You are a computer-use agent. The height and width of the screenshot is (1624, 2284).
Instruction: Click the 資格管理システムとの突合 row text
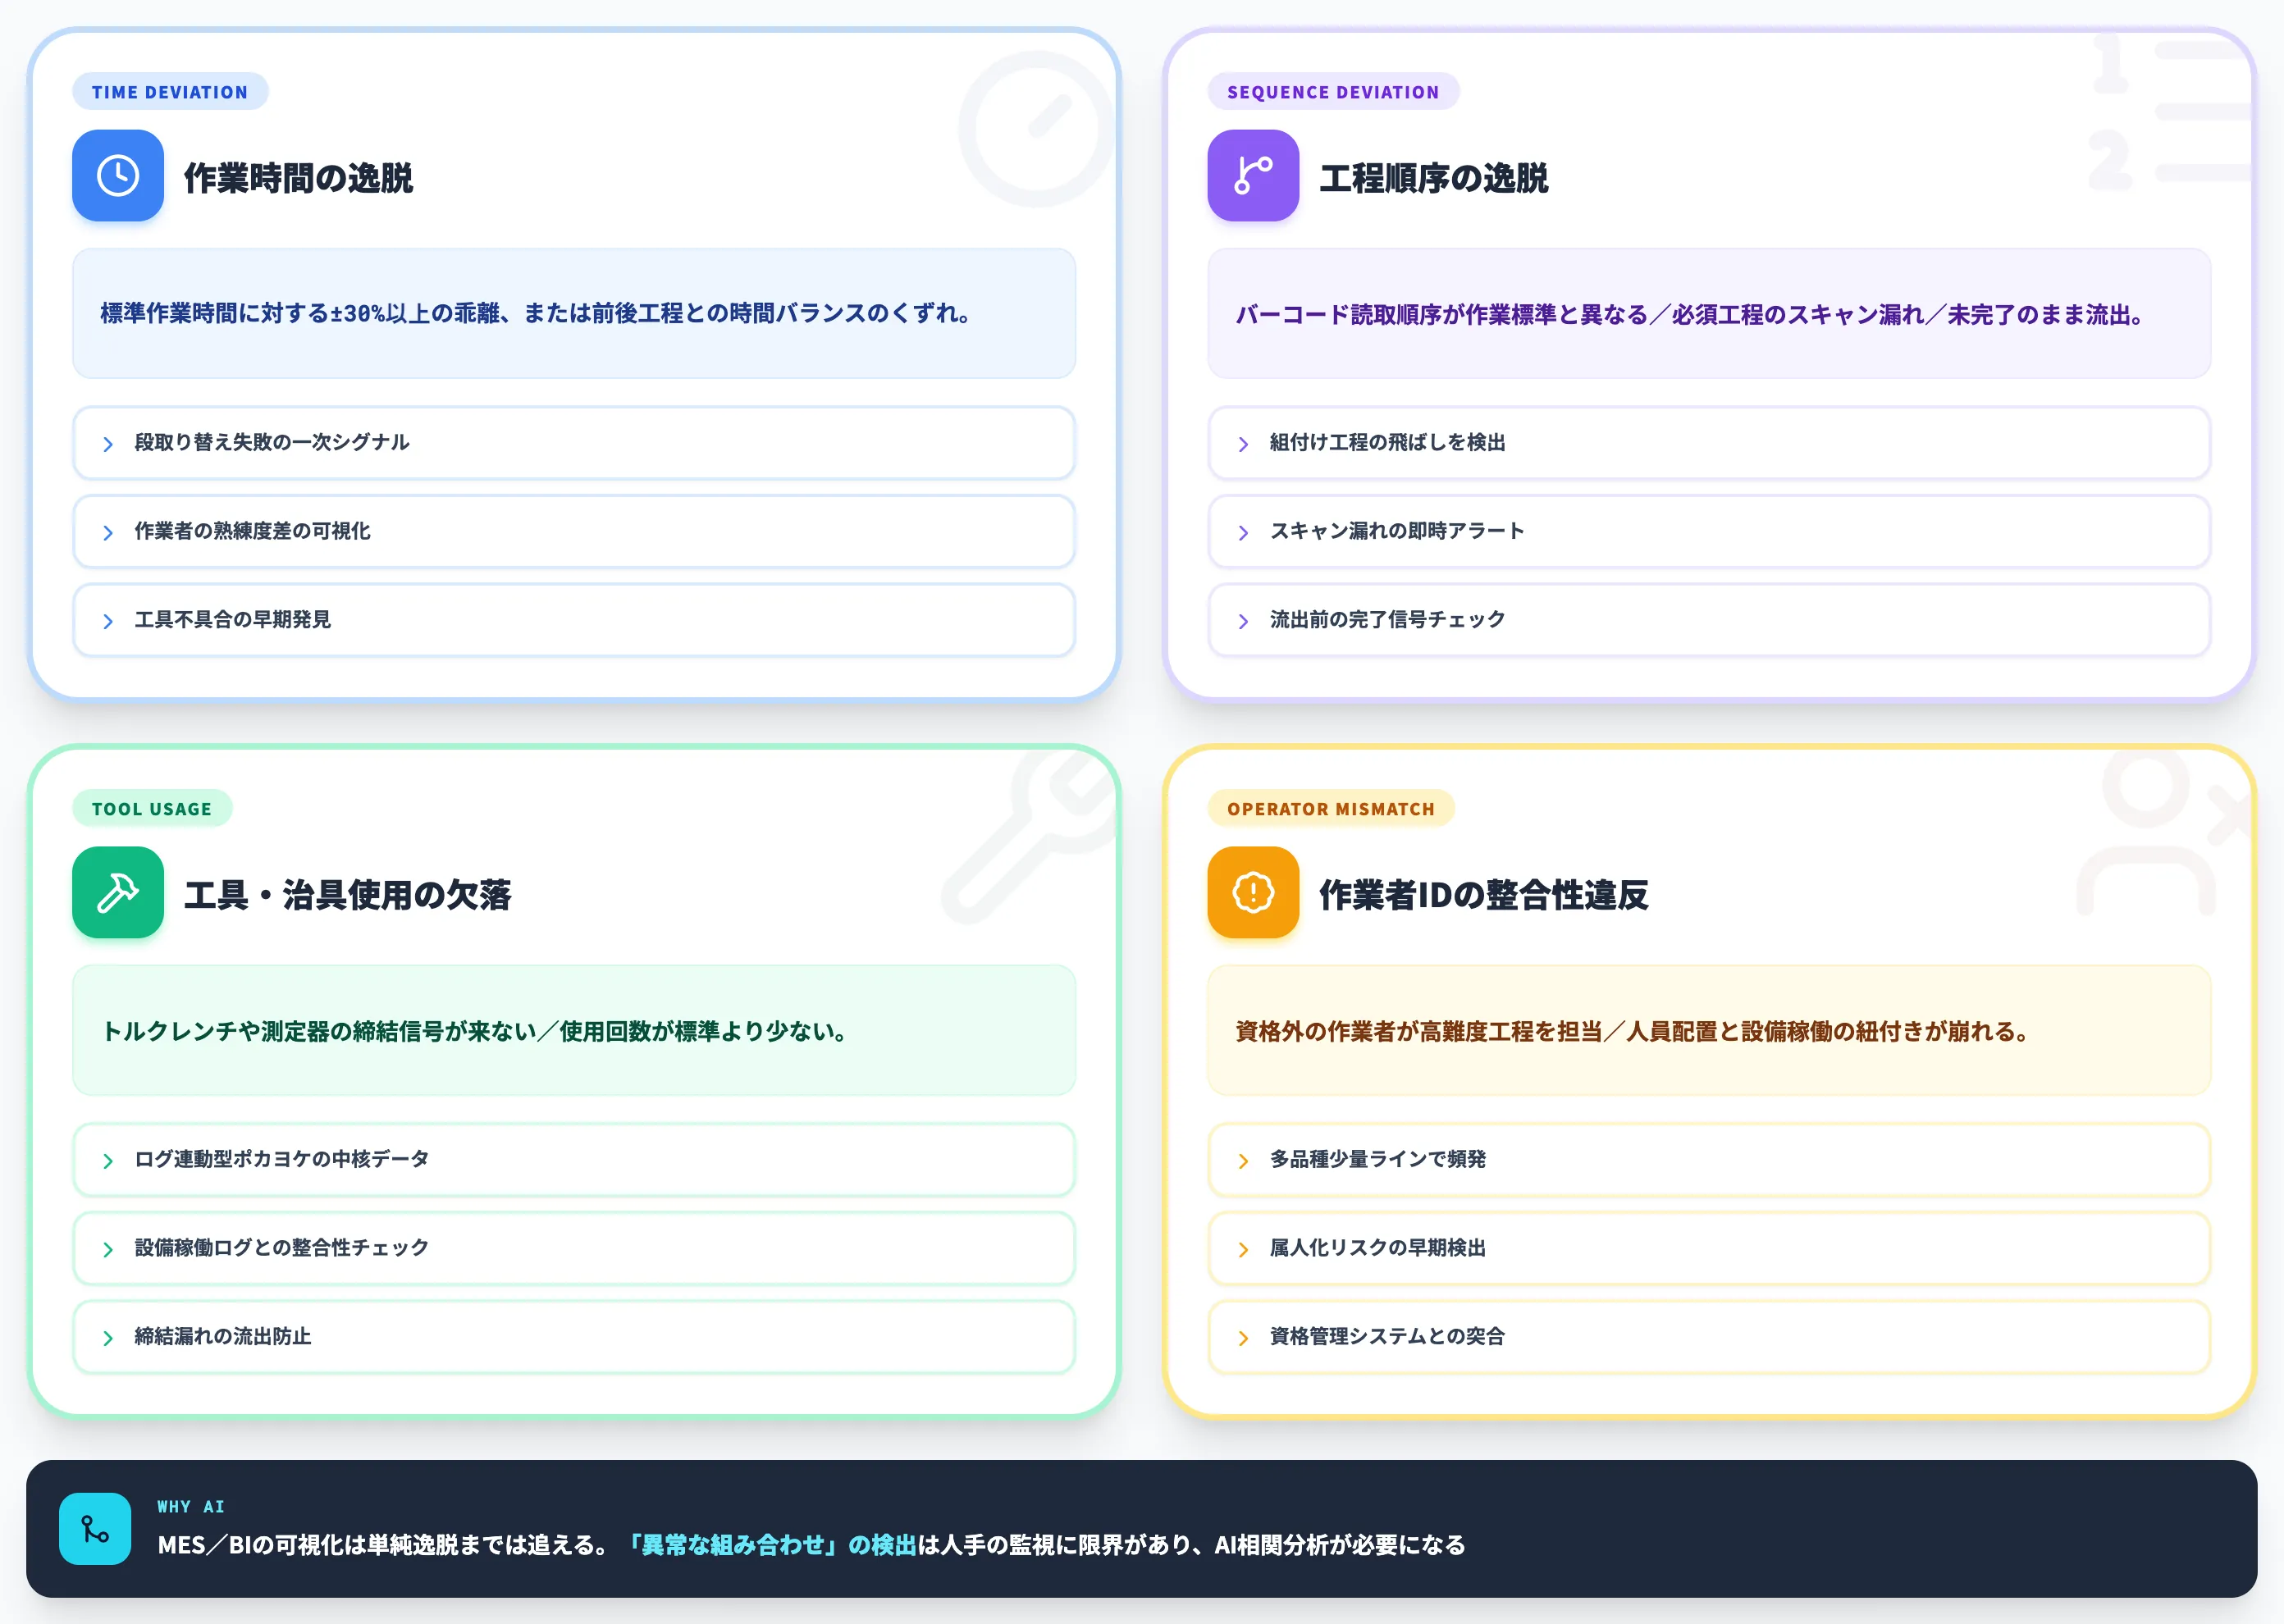point(1387,1336)
